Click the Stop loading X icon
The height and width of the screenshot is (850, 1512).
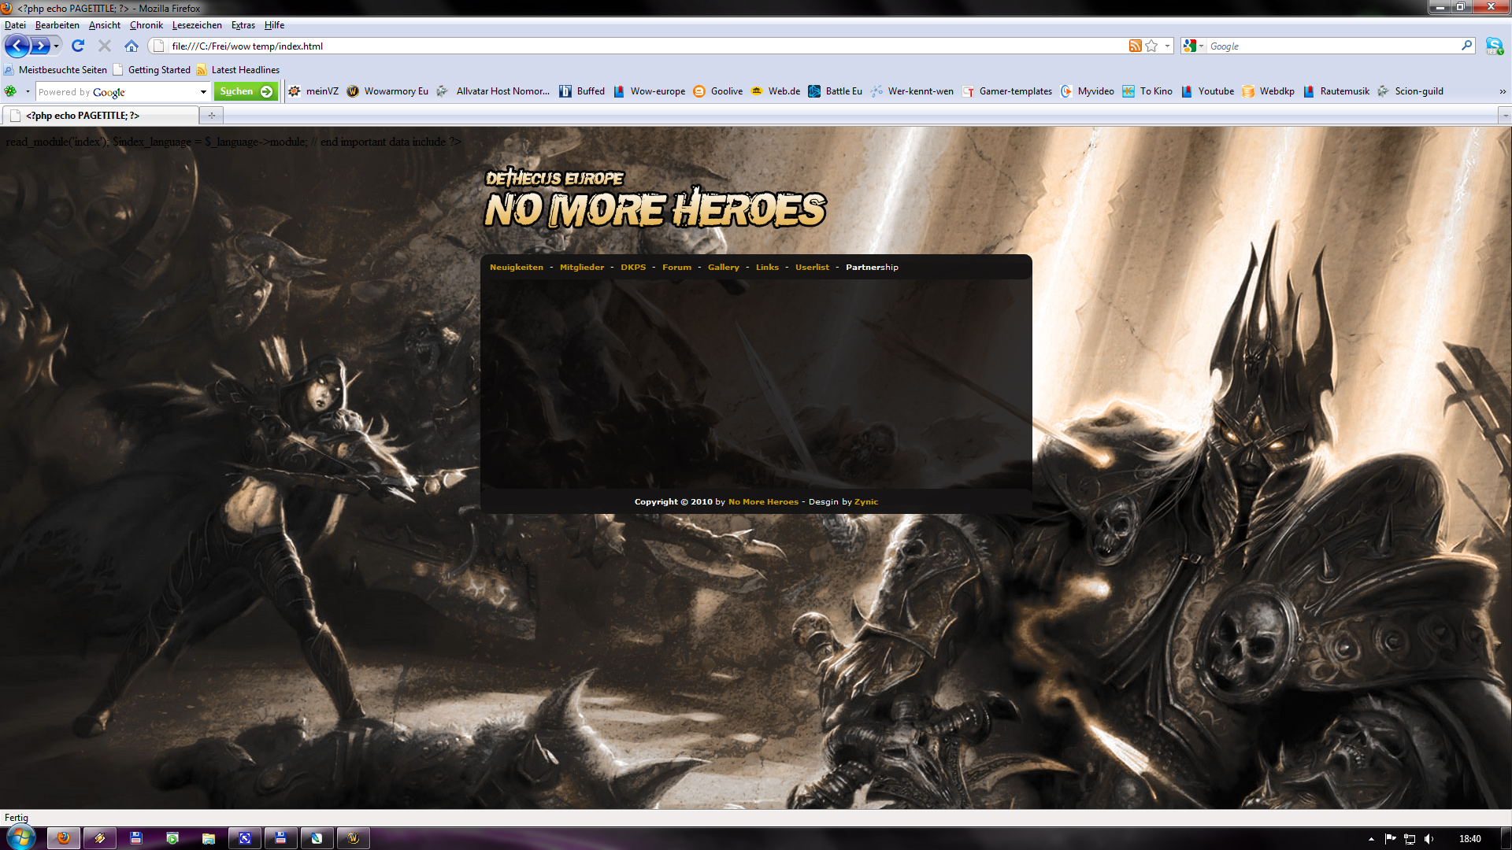(x=104, y=46)
